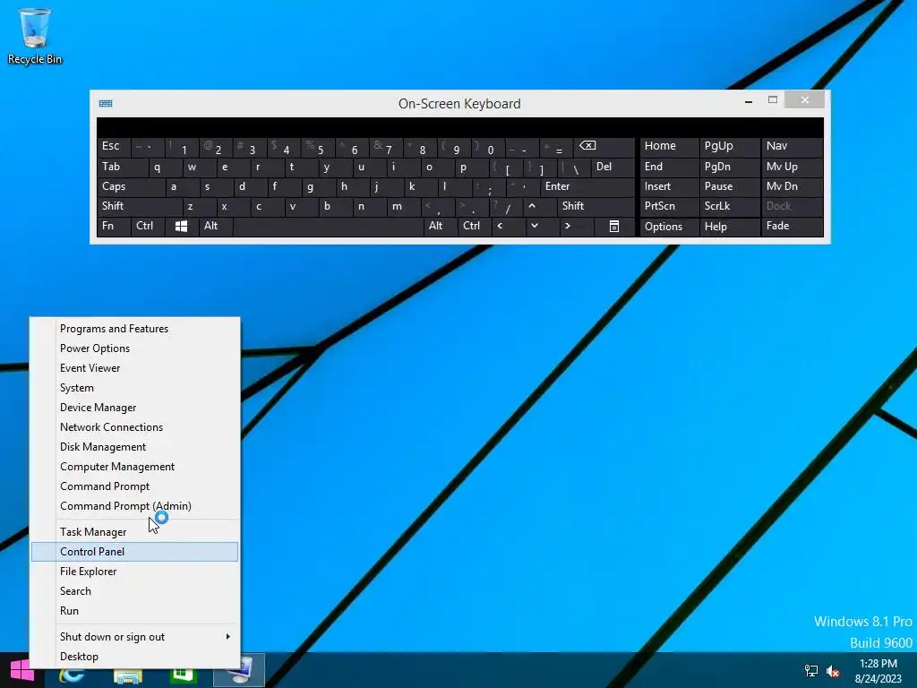This screenshot has width=917, height=688.
Task: Click the PgUp key
Action: point(730,146)
